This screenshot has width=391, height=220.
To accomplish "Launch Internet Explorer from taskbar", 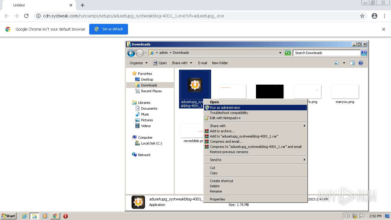I will [x=24, y=216].
